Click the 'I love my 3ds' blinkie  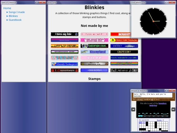click(x=65, y=34)
